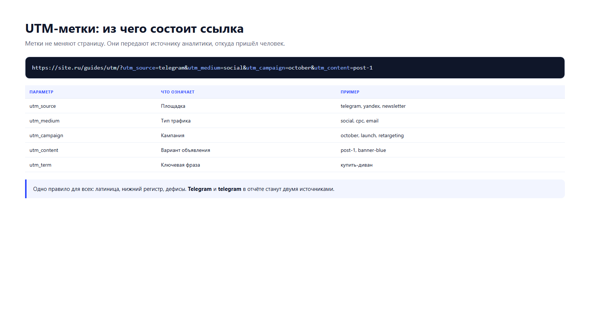Click the example "telegram, yandex, newsletter"
The image size is (590, 331).
click(x=373, y=106)
